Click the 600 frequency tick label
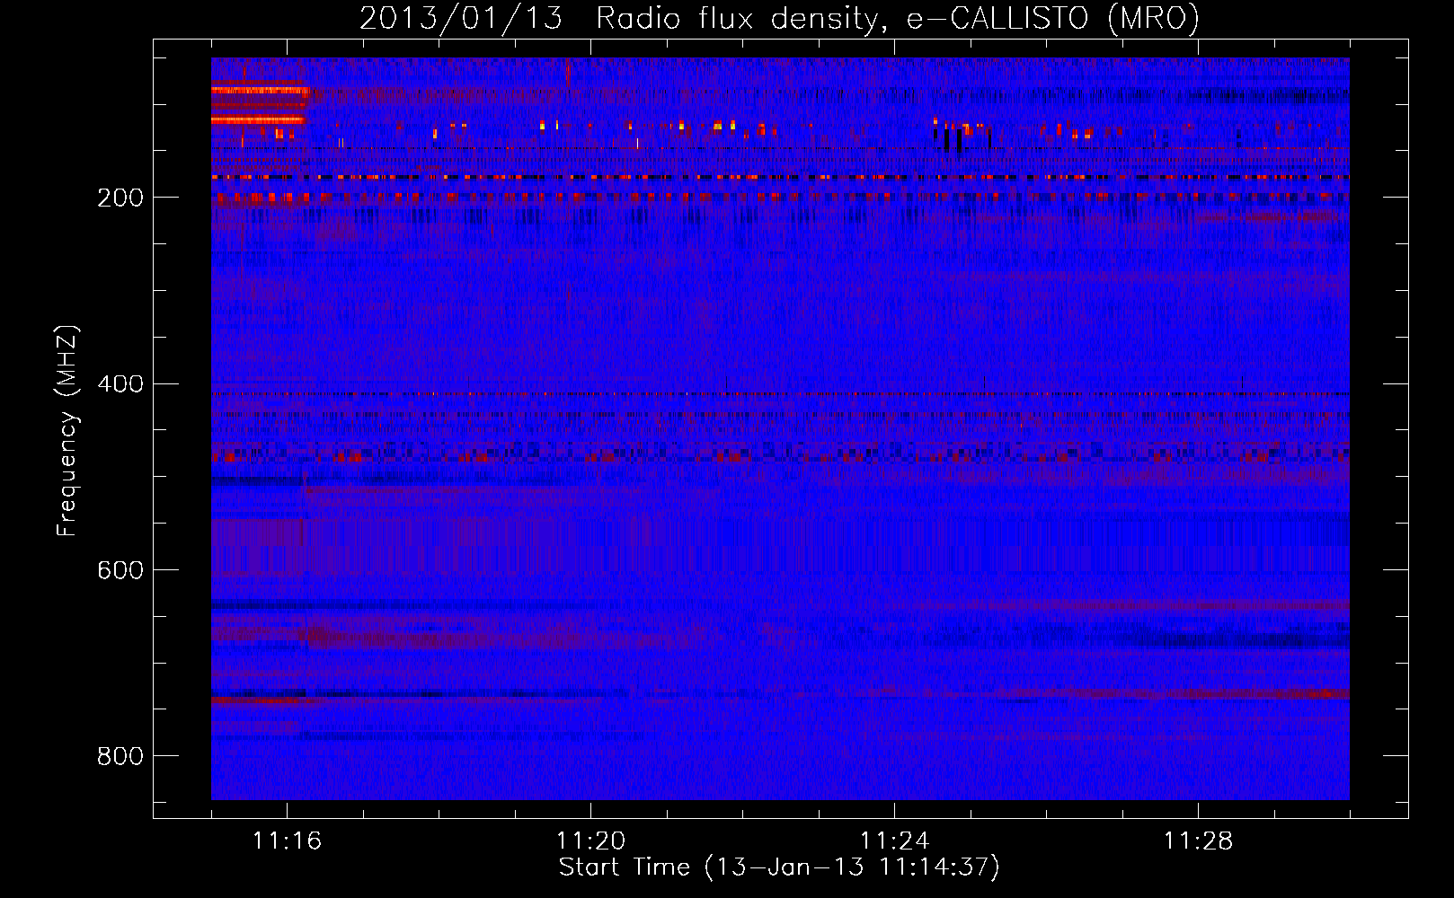 click(x=120, y=570)
